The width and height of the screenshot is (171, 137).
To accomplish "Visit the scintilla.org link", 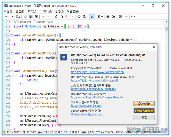I will coord(86,106).
